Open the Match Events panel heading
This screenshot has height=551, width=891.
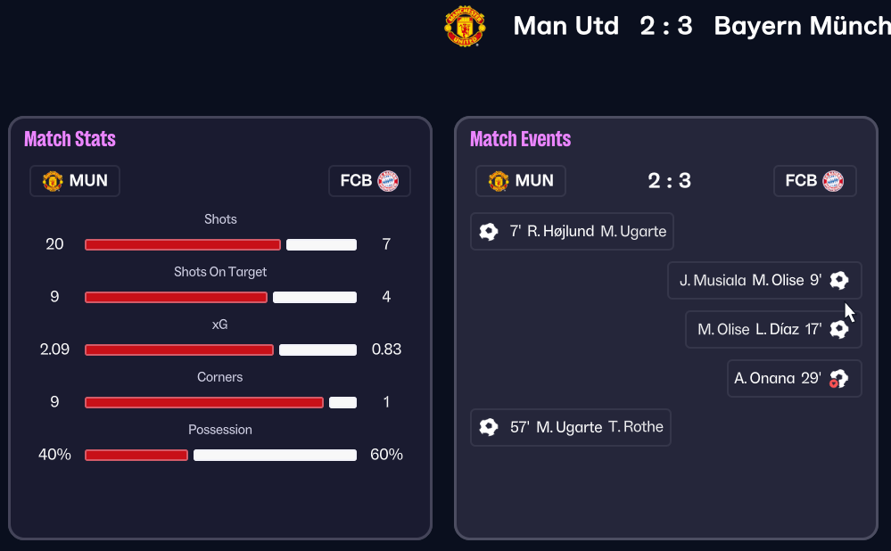(x=520, y=139)
